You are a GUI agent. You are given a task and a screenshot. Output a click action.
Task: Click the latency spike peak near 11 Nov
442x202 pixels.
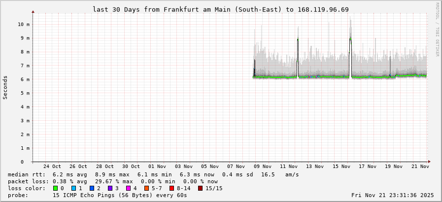point(298,39)
